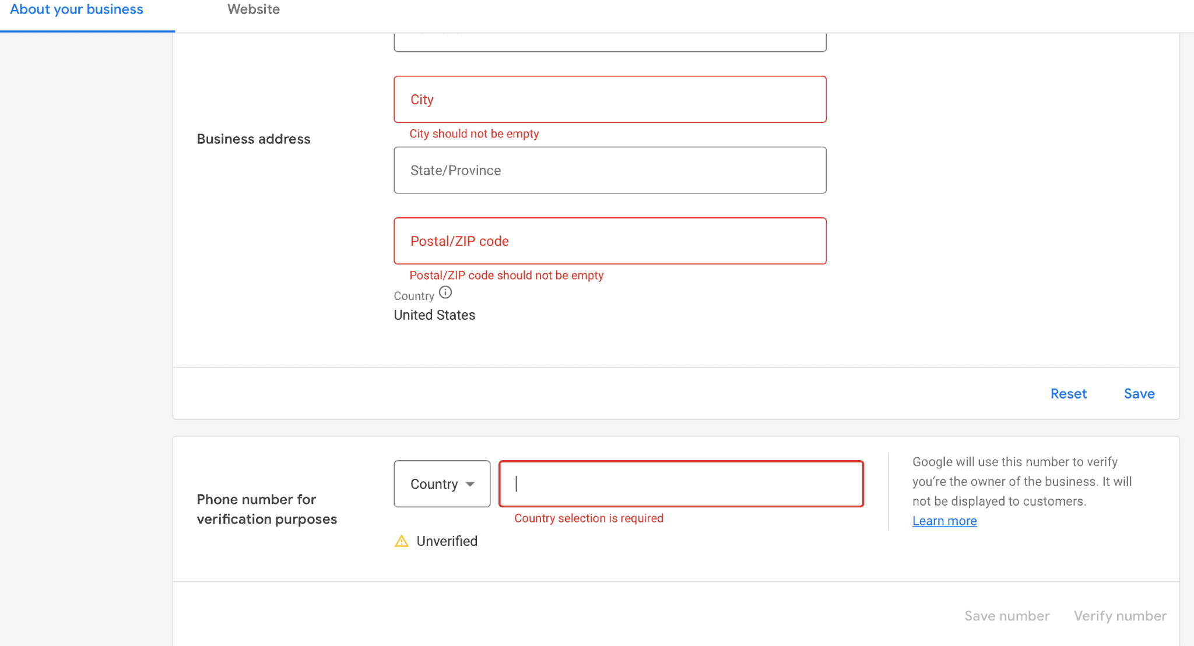This screenshot has width=1194, height=646.
Task: Select the Country dropdown arrow
Action: coord(471,483)
